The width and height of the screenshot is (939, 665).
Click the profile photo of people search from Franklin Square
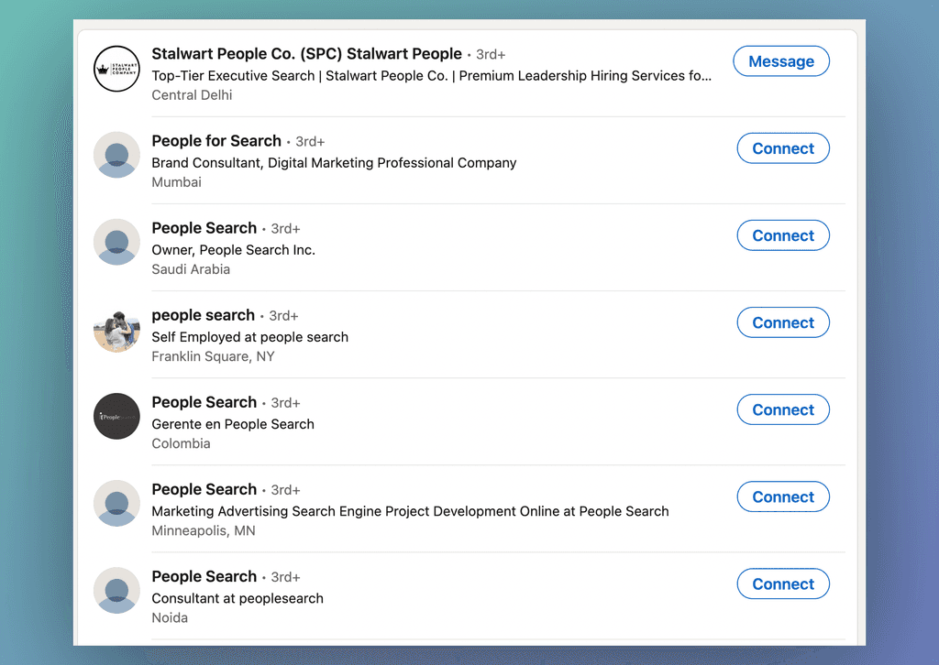tap(116, 329)
